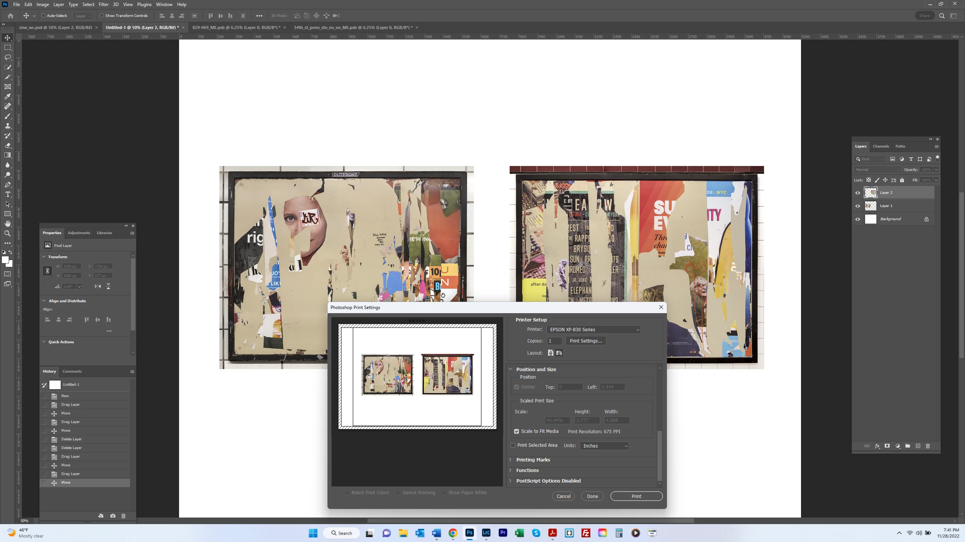Switch to the Channels tab
Viewport: 965px width, 542px height.
click(x=881, y=146)
